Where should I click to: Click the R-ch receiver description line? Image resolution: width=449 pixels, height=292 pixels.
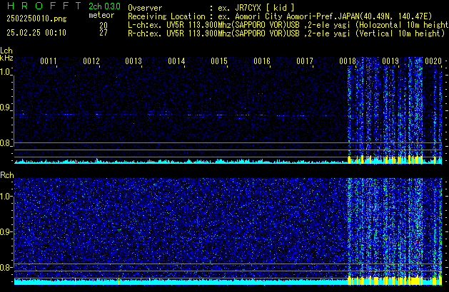click(286, 33)
